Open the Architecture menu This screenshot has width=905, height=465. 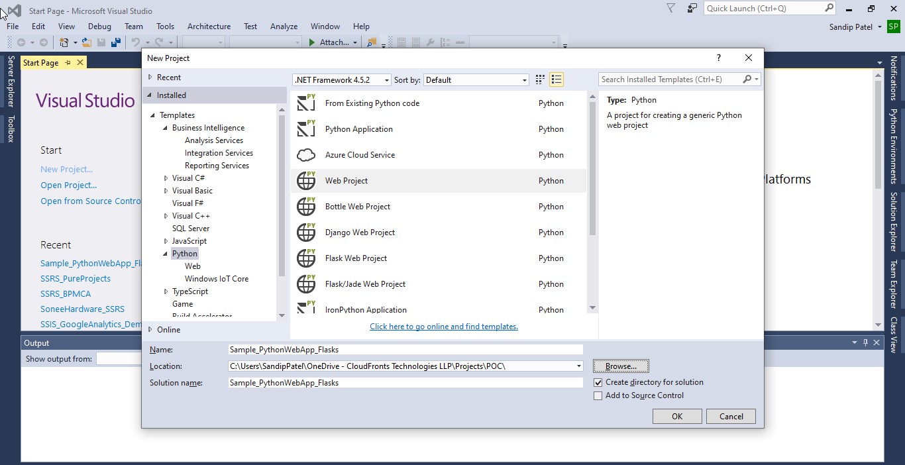pyautogui.click(x=209, y=26)
